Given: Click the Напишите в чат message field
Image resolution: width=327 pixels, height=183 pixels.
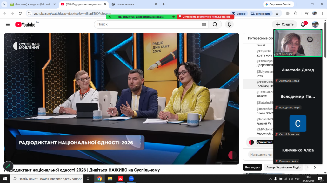Looking at the screenshot, I should [262, 155].
